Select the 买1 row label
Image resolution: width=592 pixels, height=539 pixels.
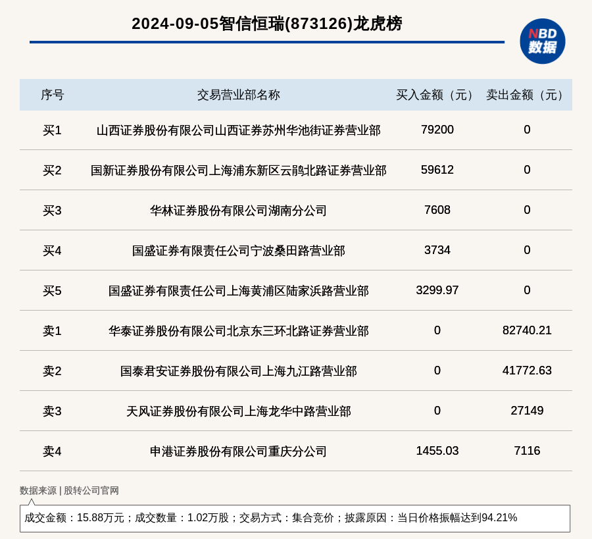pyautogui.click(x=52, y=130)
